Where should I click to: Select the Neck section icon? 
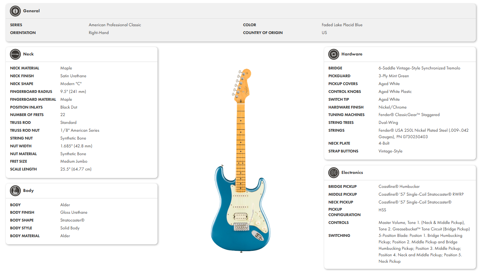tap(15, 54)
